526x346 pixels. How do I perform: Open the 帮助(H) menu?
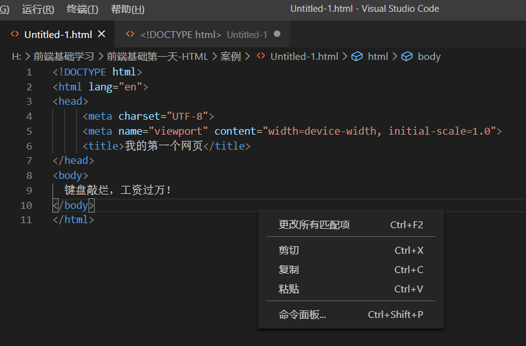pos(127,9)
